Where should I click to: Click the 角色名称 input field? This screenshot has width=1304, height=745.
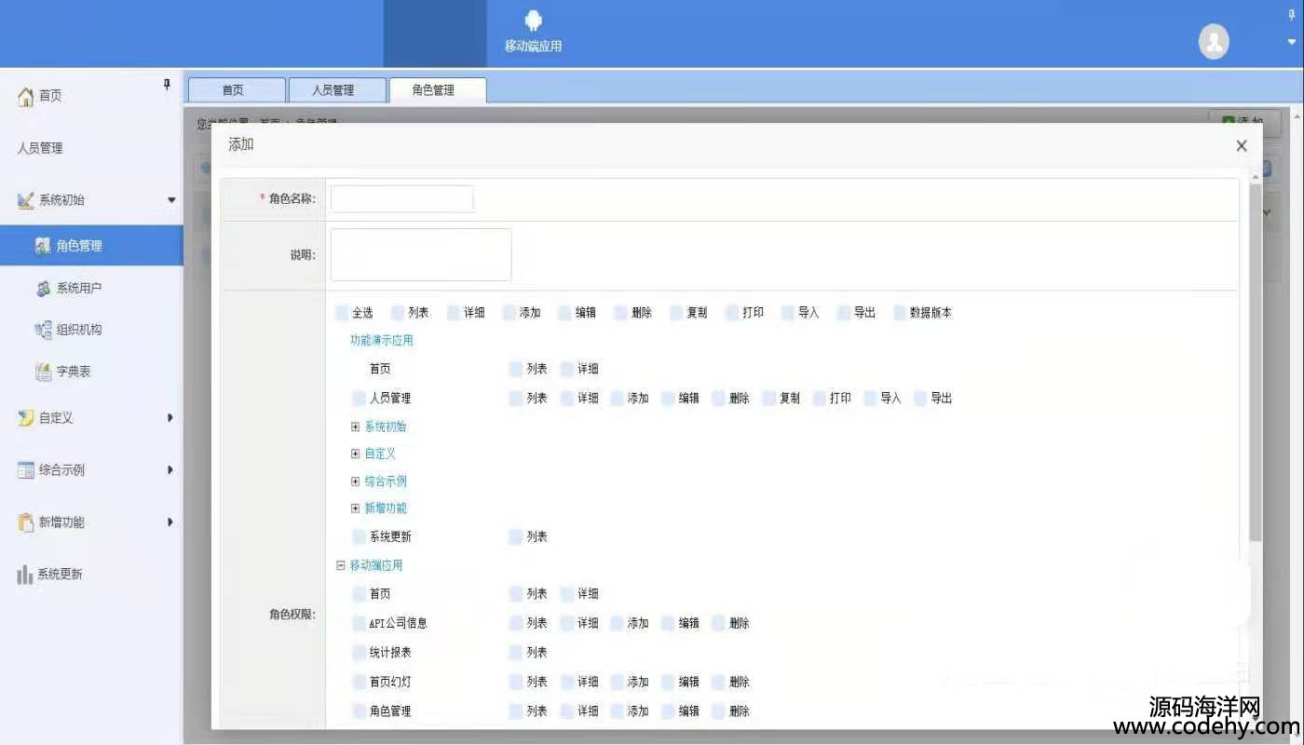pyautogui.click(x=401, y=199)
